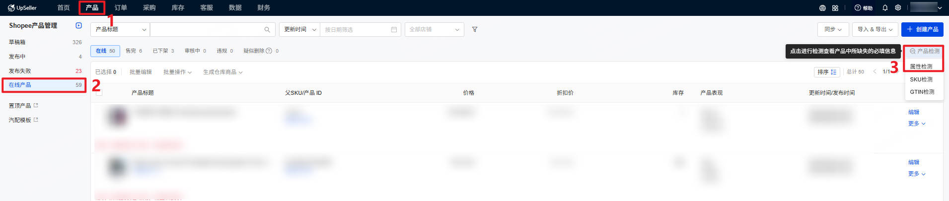This screenshot has height=201, width=949.
Task: Select 属性检测 from the detection menu
Action: pos(921,67)
